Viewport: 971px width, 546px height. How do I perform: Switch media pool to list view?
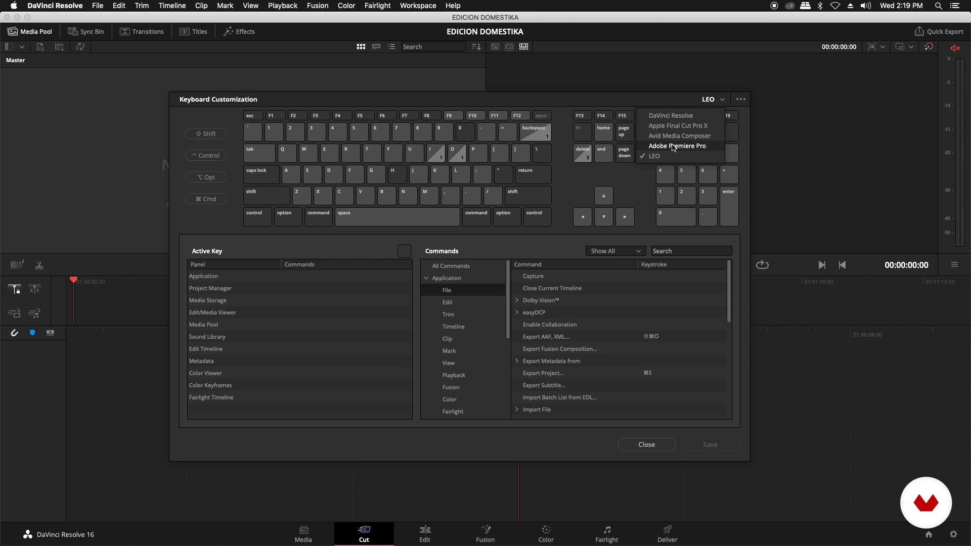point(391,47)
